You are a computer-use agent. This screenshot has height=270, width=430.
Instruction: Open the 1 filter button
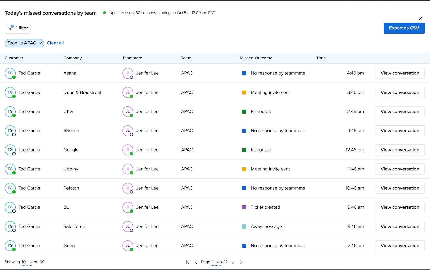18,28
